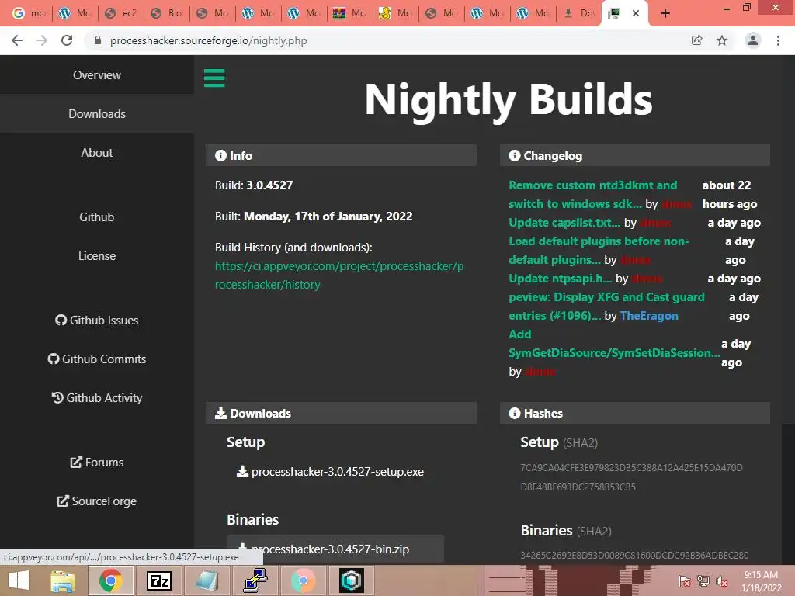This screenshot has height=596, width=795.
Task: Open the taskbar clock showing 9:15 AM
Action: point(761,581)
